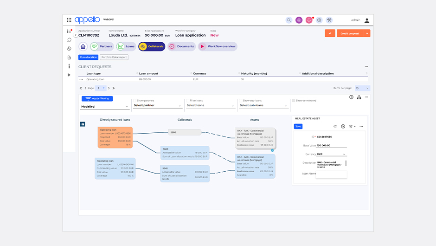This screenshot has height=246, width=436.
Task: Open history clock icon in asset panel
Action: pyautogui.click(x=343, y=126)
